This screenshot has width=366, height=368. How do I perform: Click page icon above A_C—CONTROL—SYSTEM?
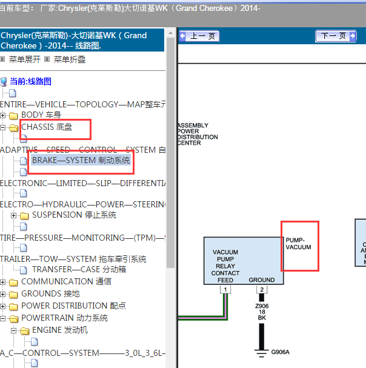[x=35, y=342]
